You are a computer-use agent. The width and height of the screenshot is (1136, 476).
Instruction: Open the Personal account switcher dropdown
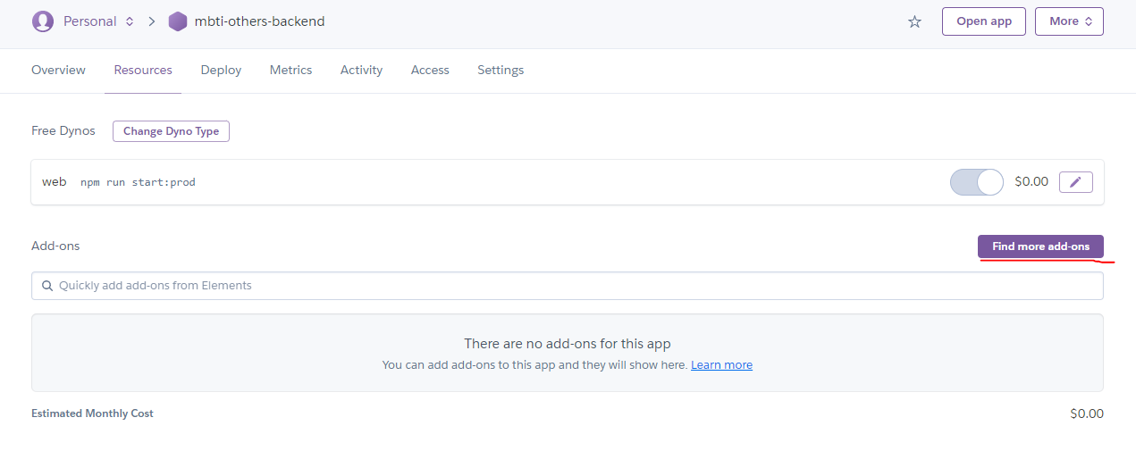(x=98, y=21)
